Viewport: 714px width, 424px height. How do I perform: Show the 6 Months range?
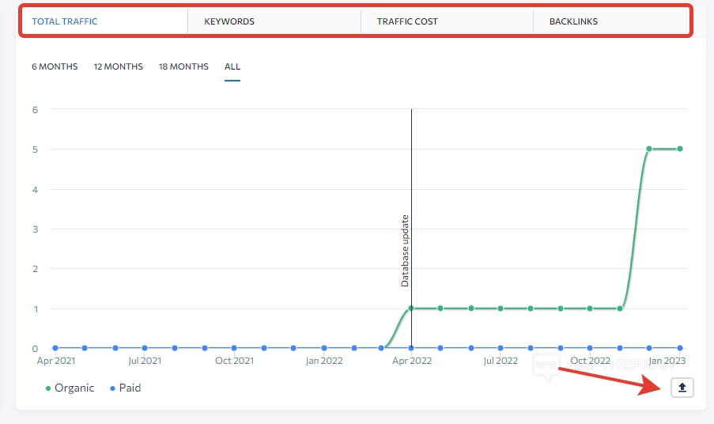click(x=55, y=66)
